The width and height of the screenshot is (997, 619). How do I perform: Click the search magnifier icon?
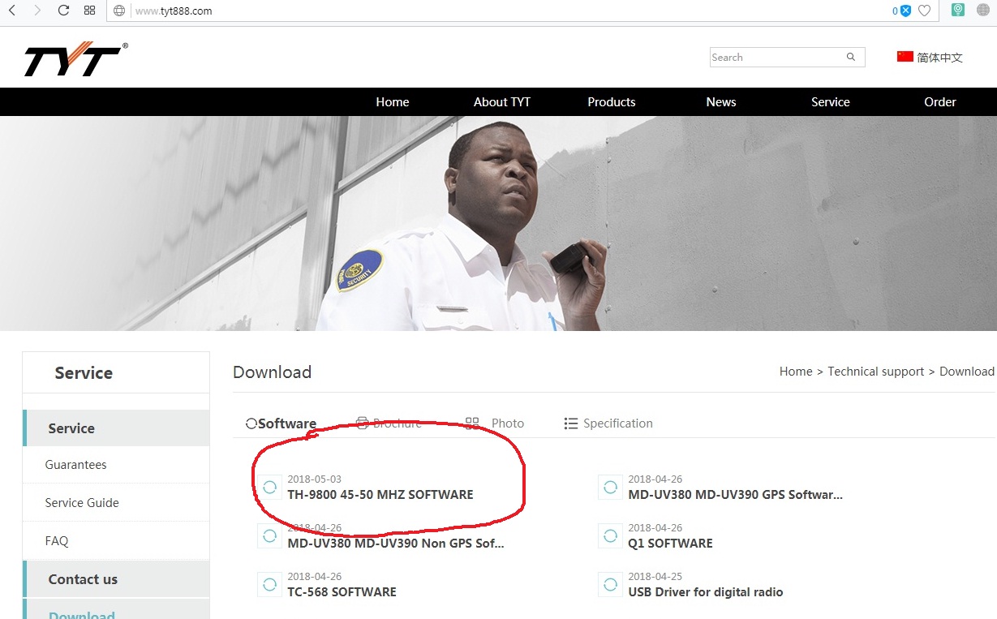point(851,57)
